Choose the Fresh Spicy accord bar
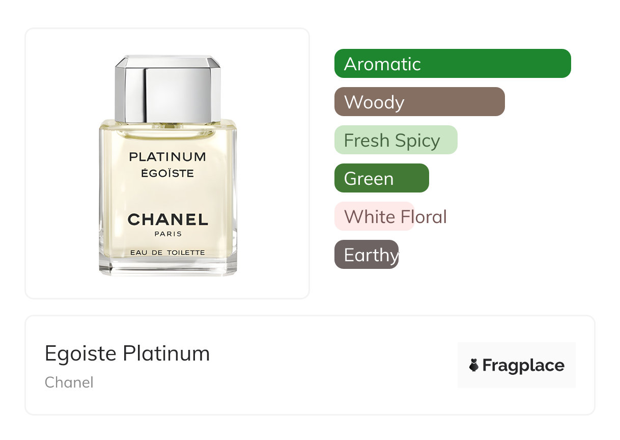 (396, 140)
